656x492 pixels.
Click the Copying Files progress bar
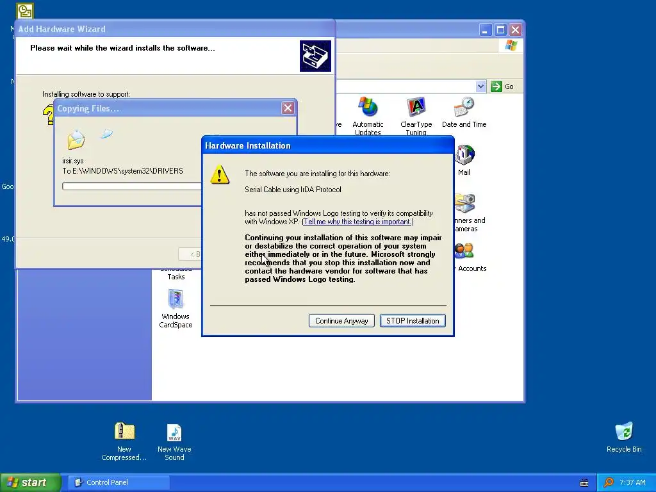tap(132, 186)
